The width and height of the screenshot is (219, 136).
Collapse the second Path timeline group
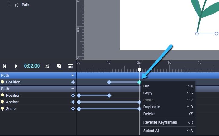(73, 89)
